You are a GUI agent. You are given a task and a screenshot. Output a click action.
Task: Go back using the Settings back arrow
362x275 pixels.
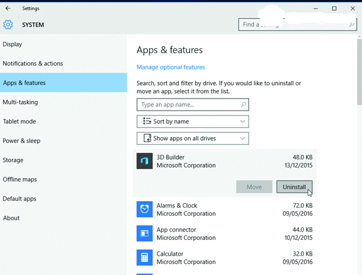8,8
